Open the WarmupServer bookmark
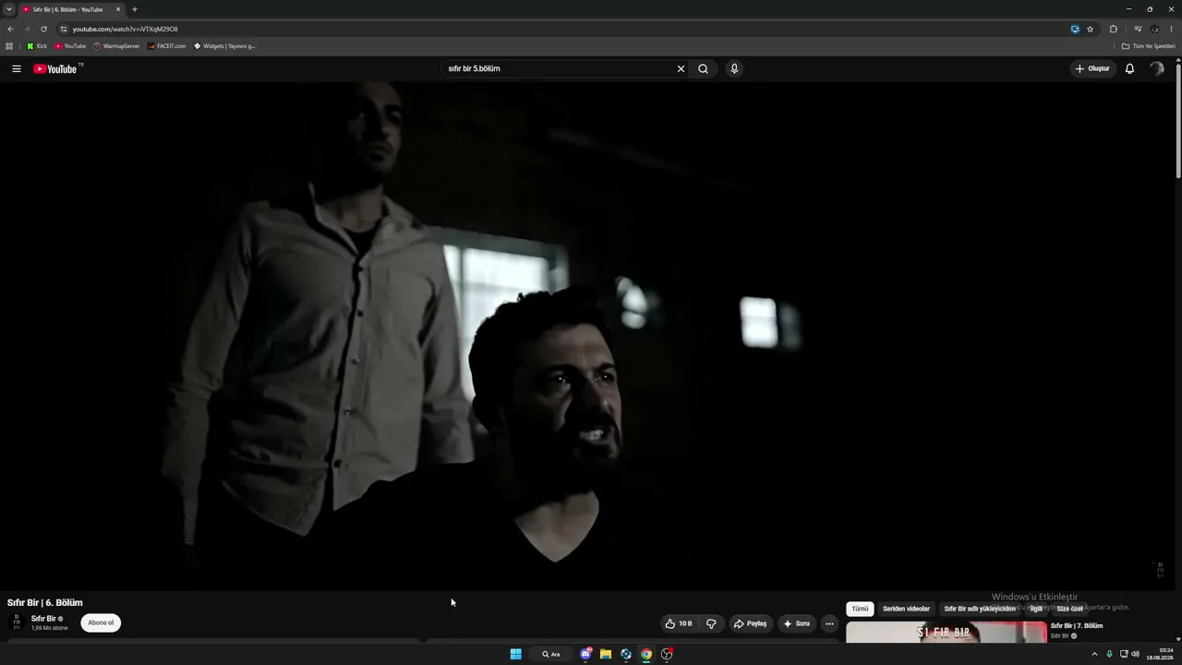 116,46
